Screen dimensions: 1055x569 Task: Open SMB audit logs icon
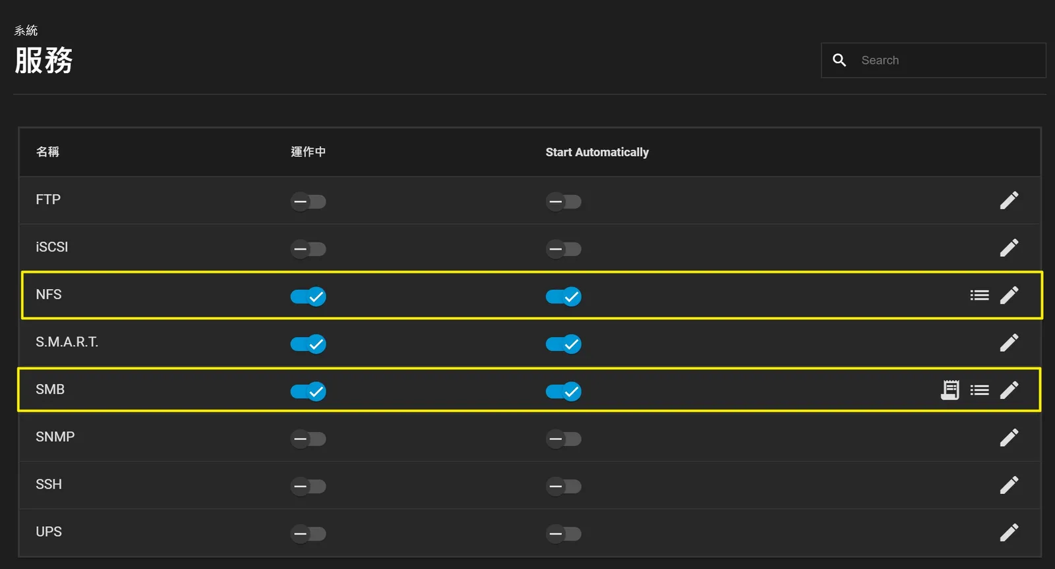tap(950, 390)
